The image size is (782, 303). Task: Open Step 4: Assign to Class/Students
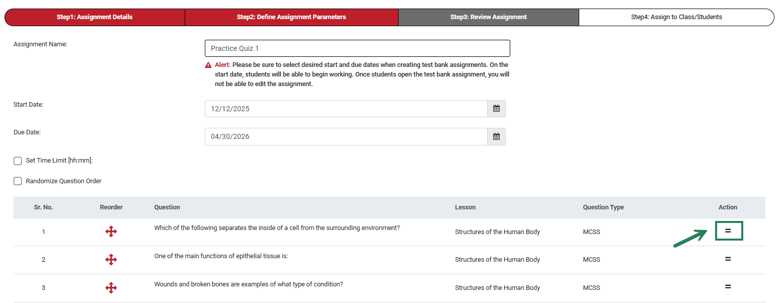(676, 17)
